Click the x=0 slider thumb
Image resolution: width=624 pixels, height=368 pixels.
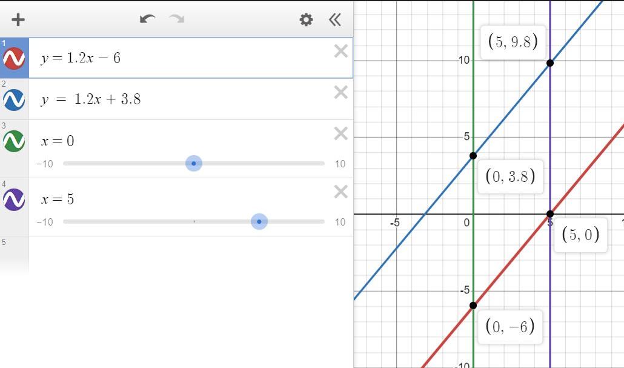(194, 163)
